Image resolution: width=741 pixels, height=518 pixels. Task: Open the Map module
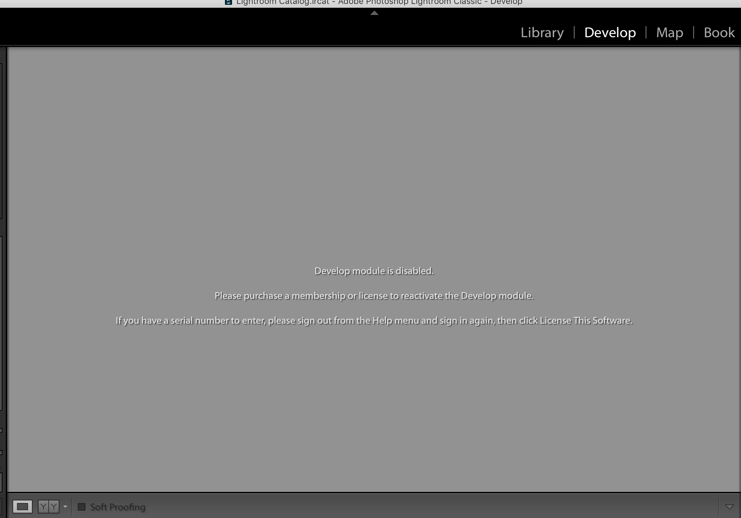(x=670, y=33)
